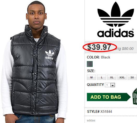137x123 pixels.
Task: Choose the 3X size
Action: [x=132, y=77]
